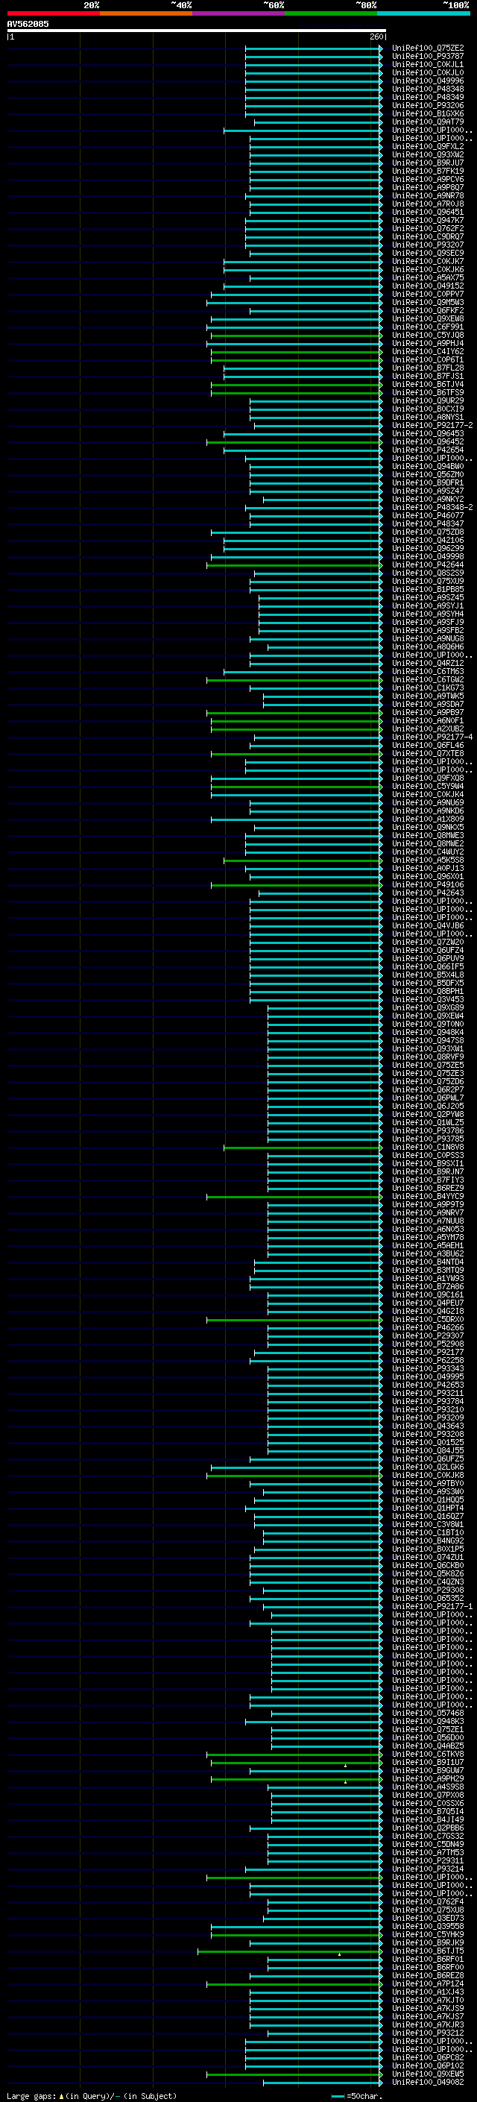Click the UniRef100_Q9FXL2 label

click(x=428, y=146)
